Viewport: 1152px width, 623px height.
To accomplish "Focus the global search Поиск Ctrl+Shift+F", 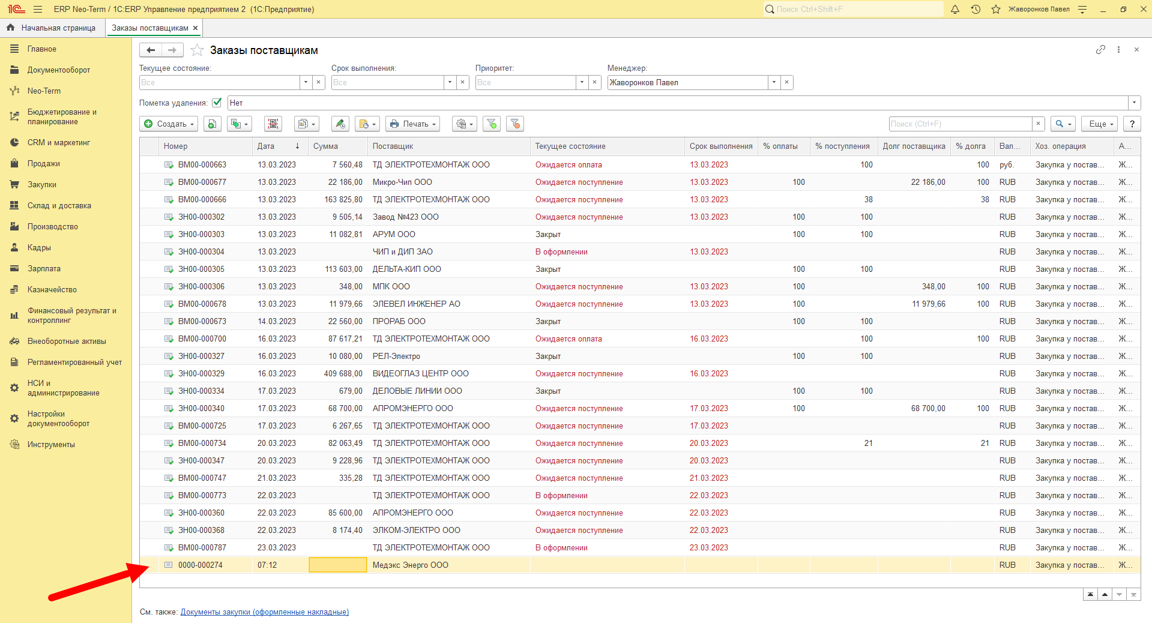I will (853, 9).
